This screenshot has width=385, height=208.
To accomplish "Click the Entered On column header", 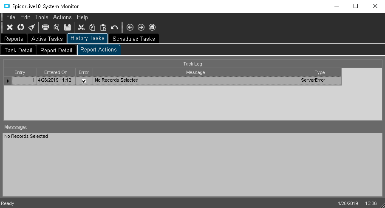I will pos(56,72).
